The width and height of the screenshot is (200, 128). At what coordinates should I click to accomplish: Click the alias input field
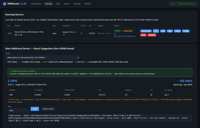[x=18, y=110]
